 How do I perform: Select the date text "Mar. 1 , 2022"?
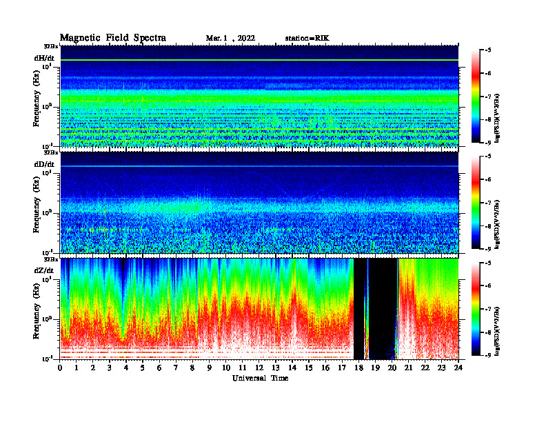point(230,39)
